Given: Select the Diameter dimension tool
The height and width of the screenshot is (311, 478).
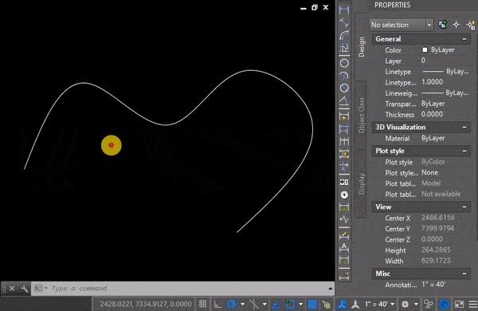Looking at the screenshot, I should pyautogui.click(x=344, y=88).
